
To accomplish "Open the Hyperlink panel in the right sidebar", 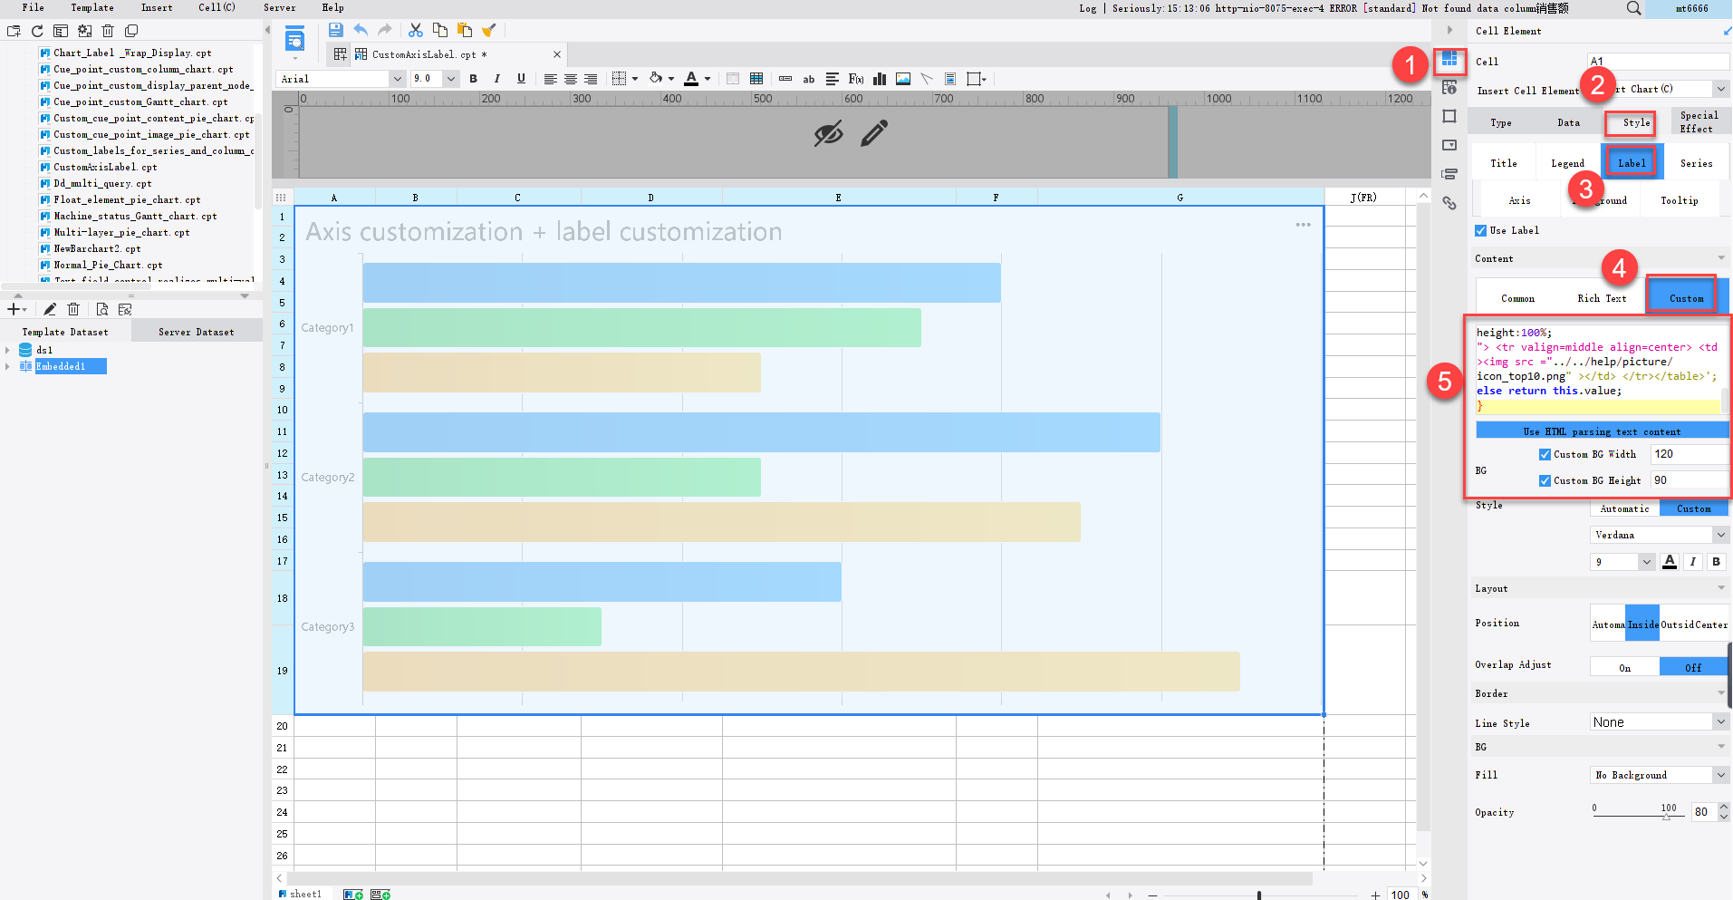I will pos(1449,203).
